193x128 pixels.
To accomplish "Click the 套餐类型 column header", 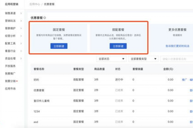I will coord(78,69).
